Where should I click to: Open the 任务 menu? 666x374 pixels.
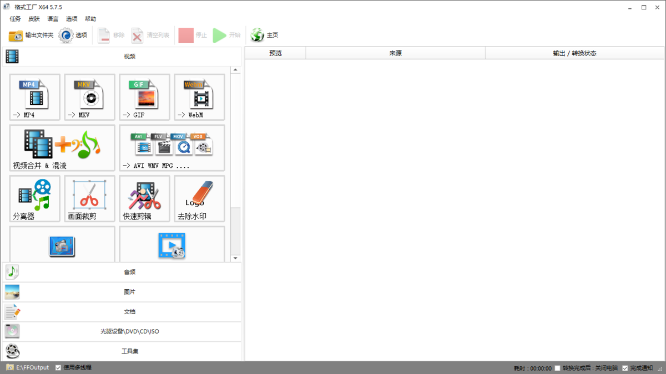pyautogui.click(x=15, y=19)
